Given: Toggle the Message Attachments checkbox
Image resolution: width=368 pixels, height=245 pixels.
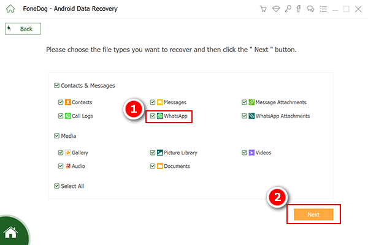Looking at the screenshot, I should [245, 102].
